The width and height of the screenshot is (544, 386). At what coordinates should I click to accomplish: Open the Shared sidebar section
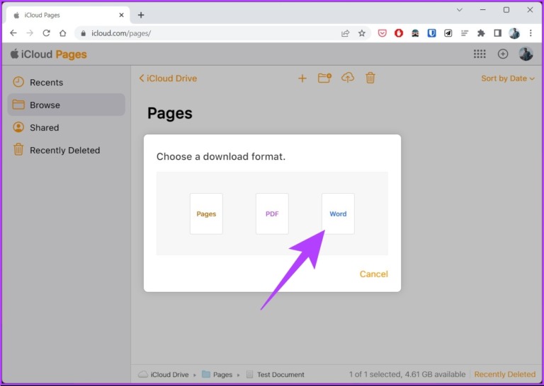coord(66,127)
